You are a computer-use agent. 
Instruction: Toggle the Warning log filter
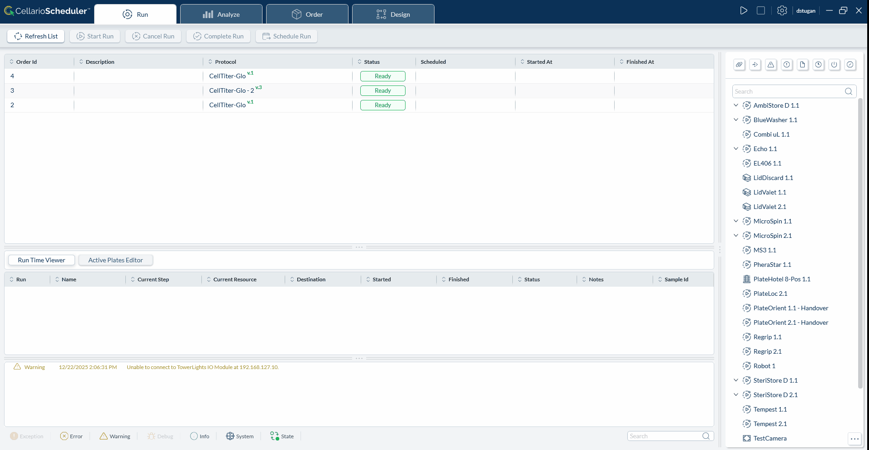[x=115, y=436]
